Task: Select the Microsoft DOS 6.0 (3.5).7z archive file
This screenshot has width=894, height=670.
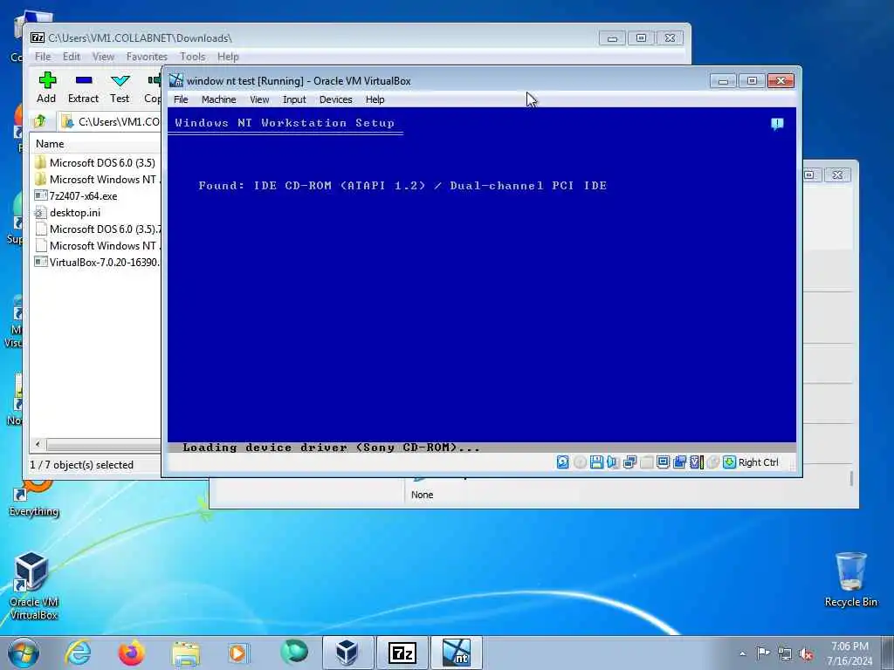Action: (x=97, y=229)
